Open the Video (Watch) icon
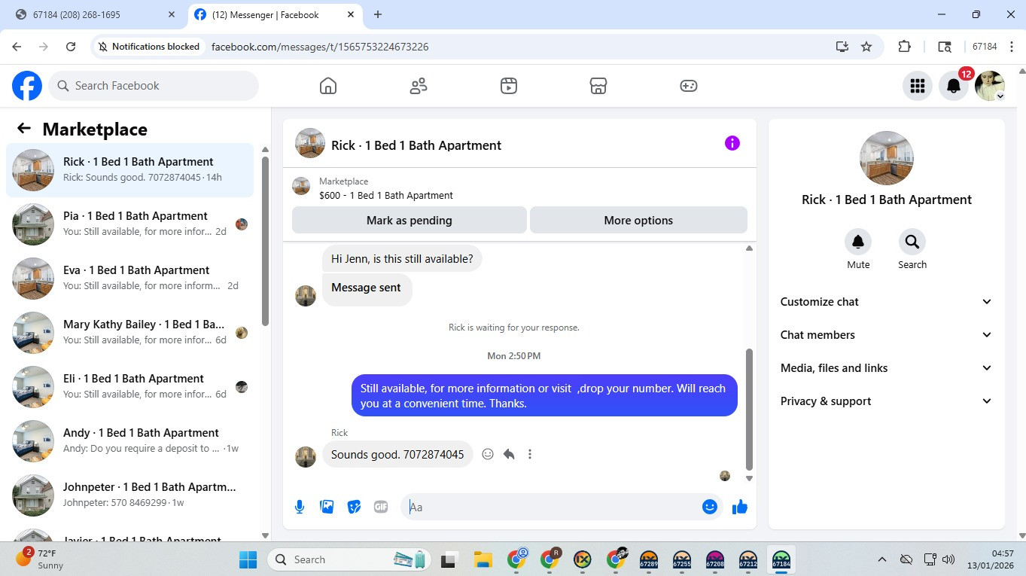Viewport: 1026px width, 576px height. click(x=508, y=86)
